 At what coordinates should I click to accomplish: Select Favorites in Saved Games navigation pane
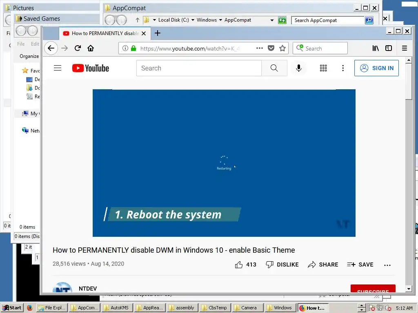(x=31, y=71)
